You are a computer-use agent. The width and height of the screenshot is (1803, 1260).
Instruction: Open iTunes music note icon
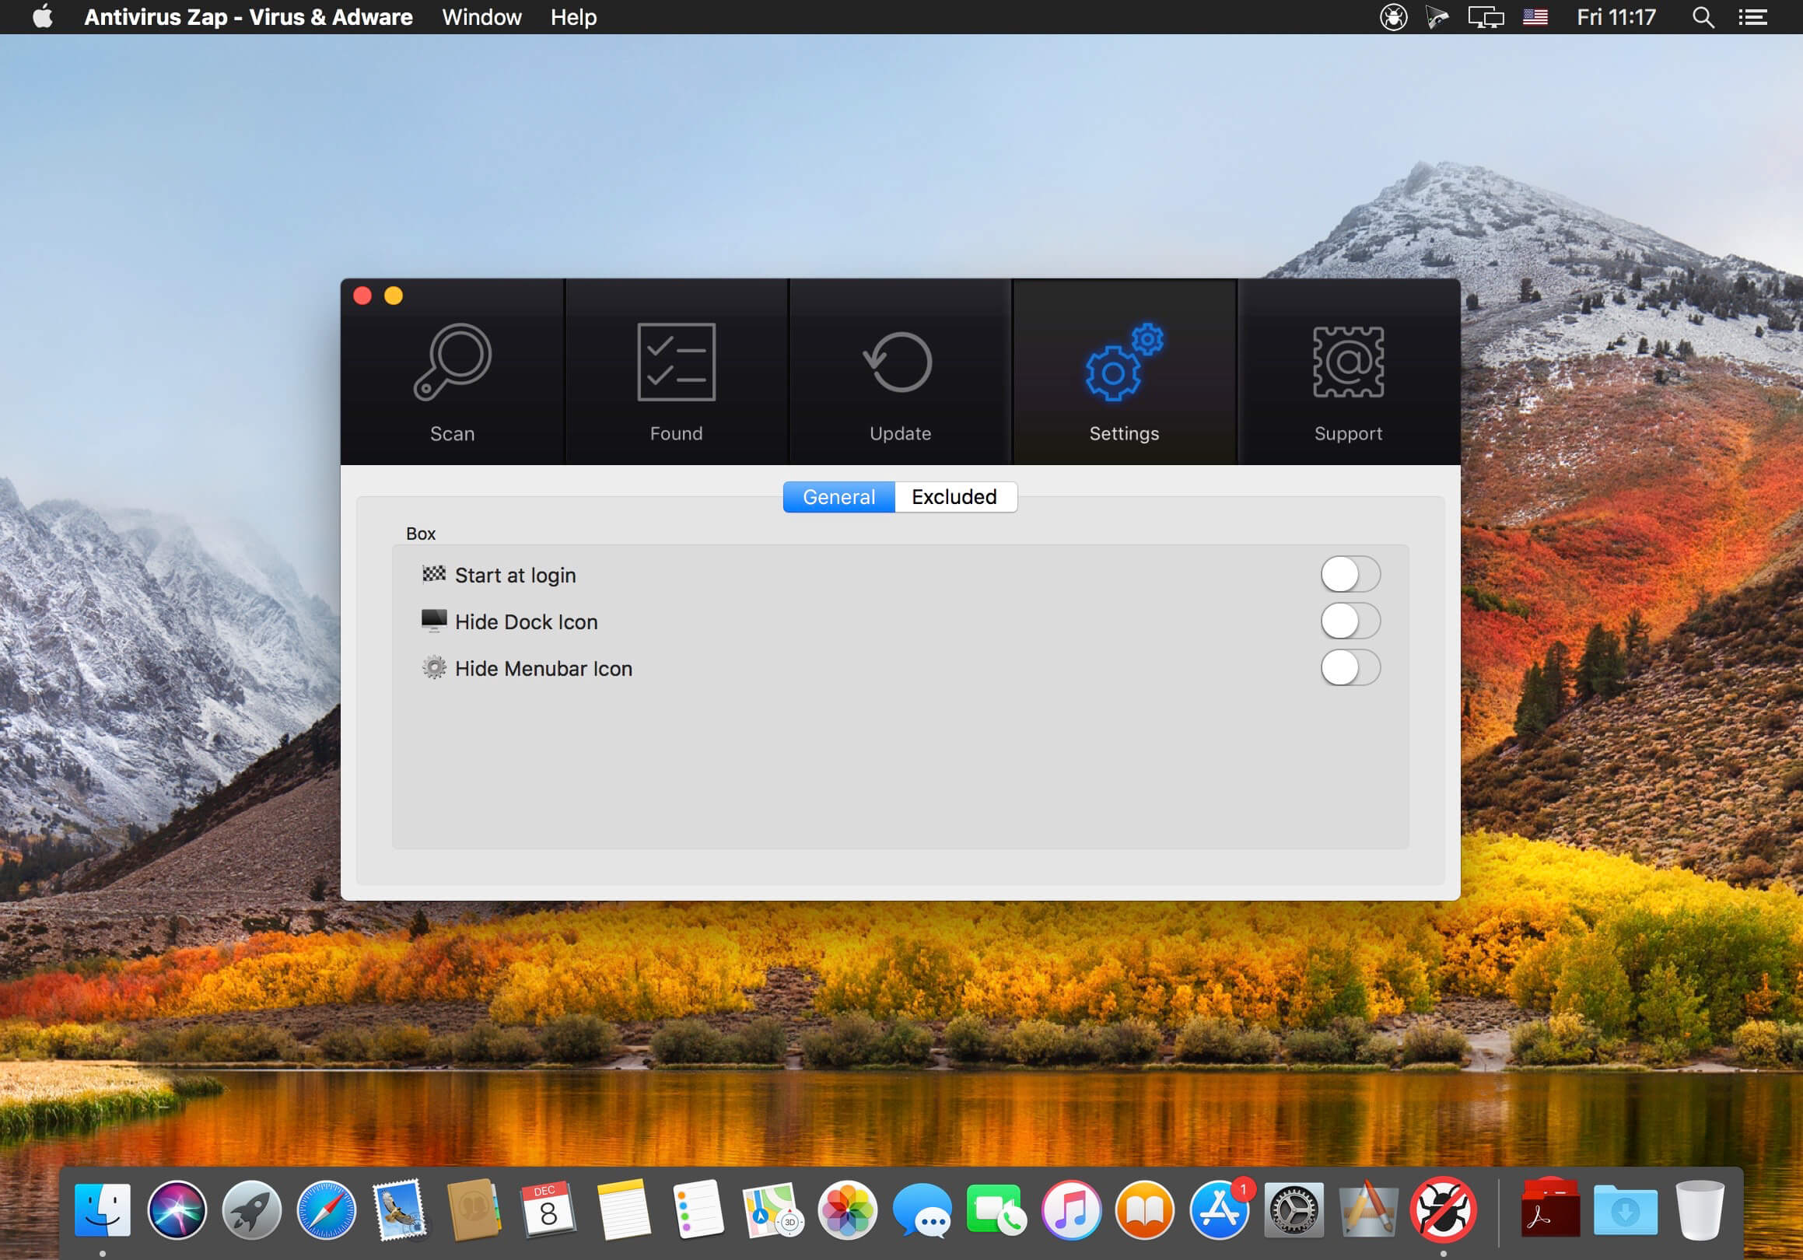(1070, 1209)
